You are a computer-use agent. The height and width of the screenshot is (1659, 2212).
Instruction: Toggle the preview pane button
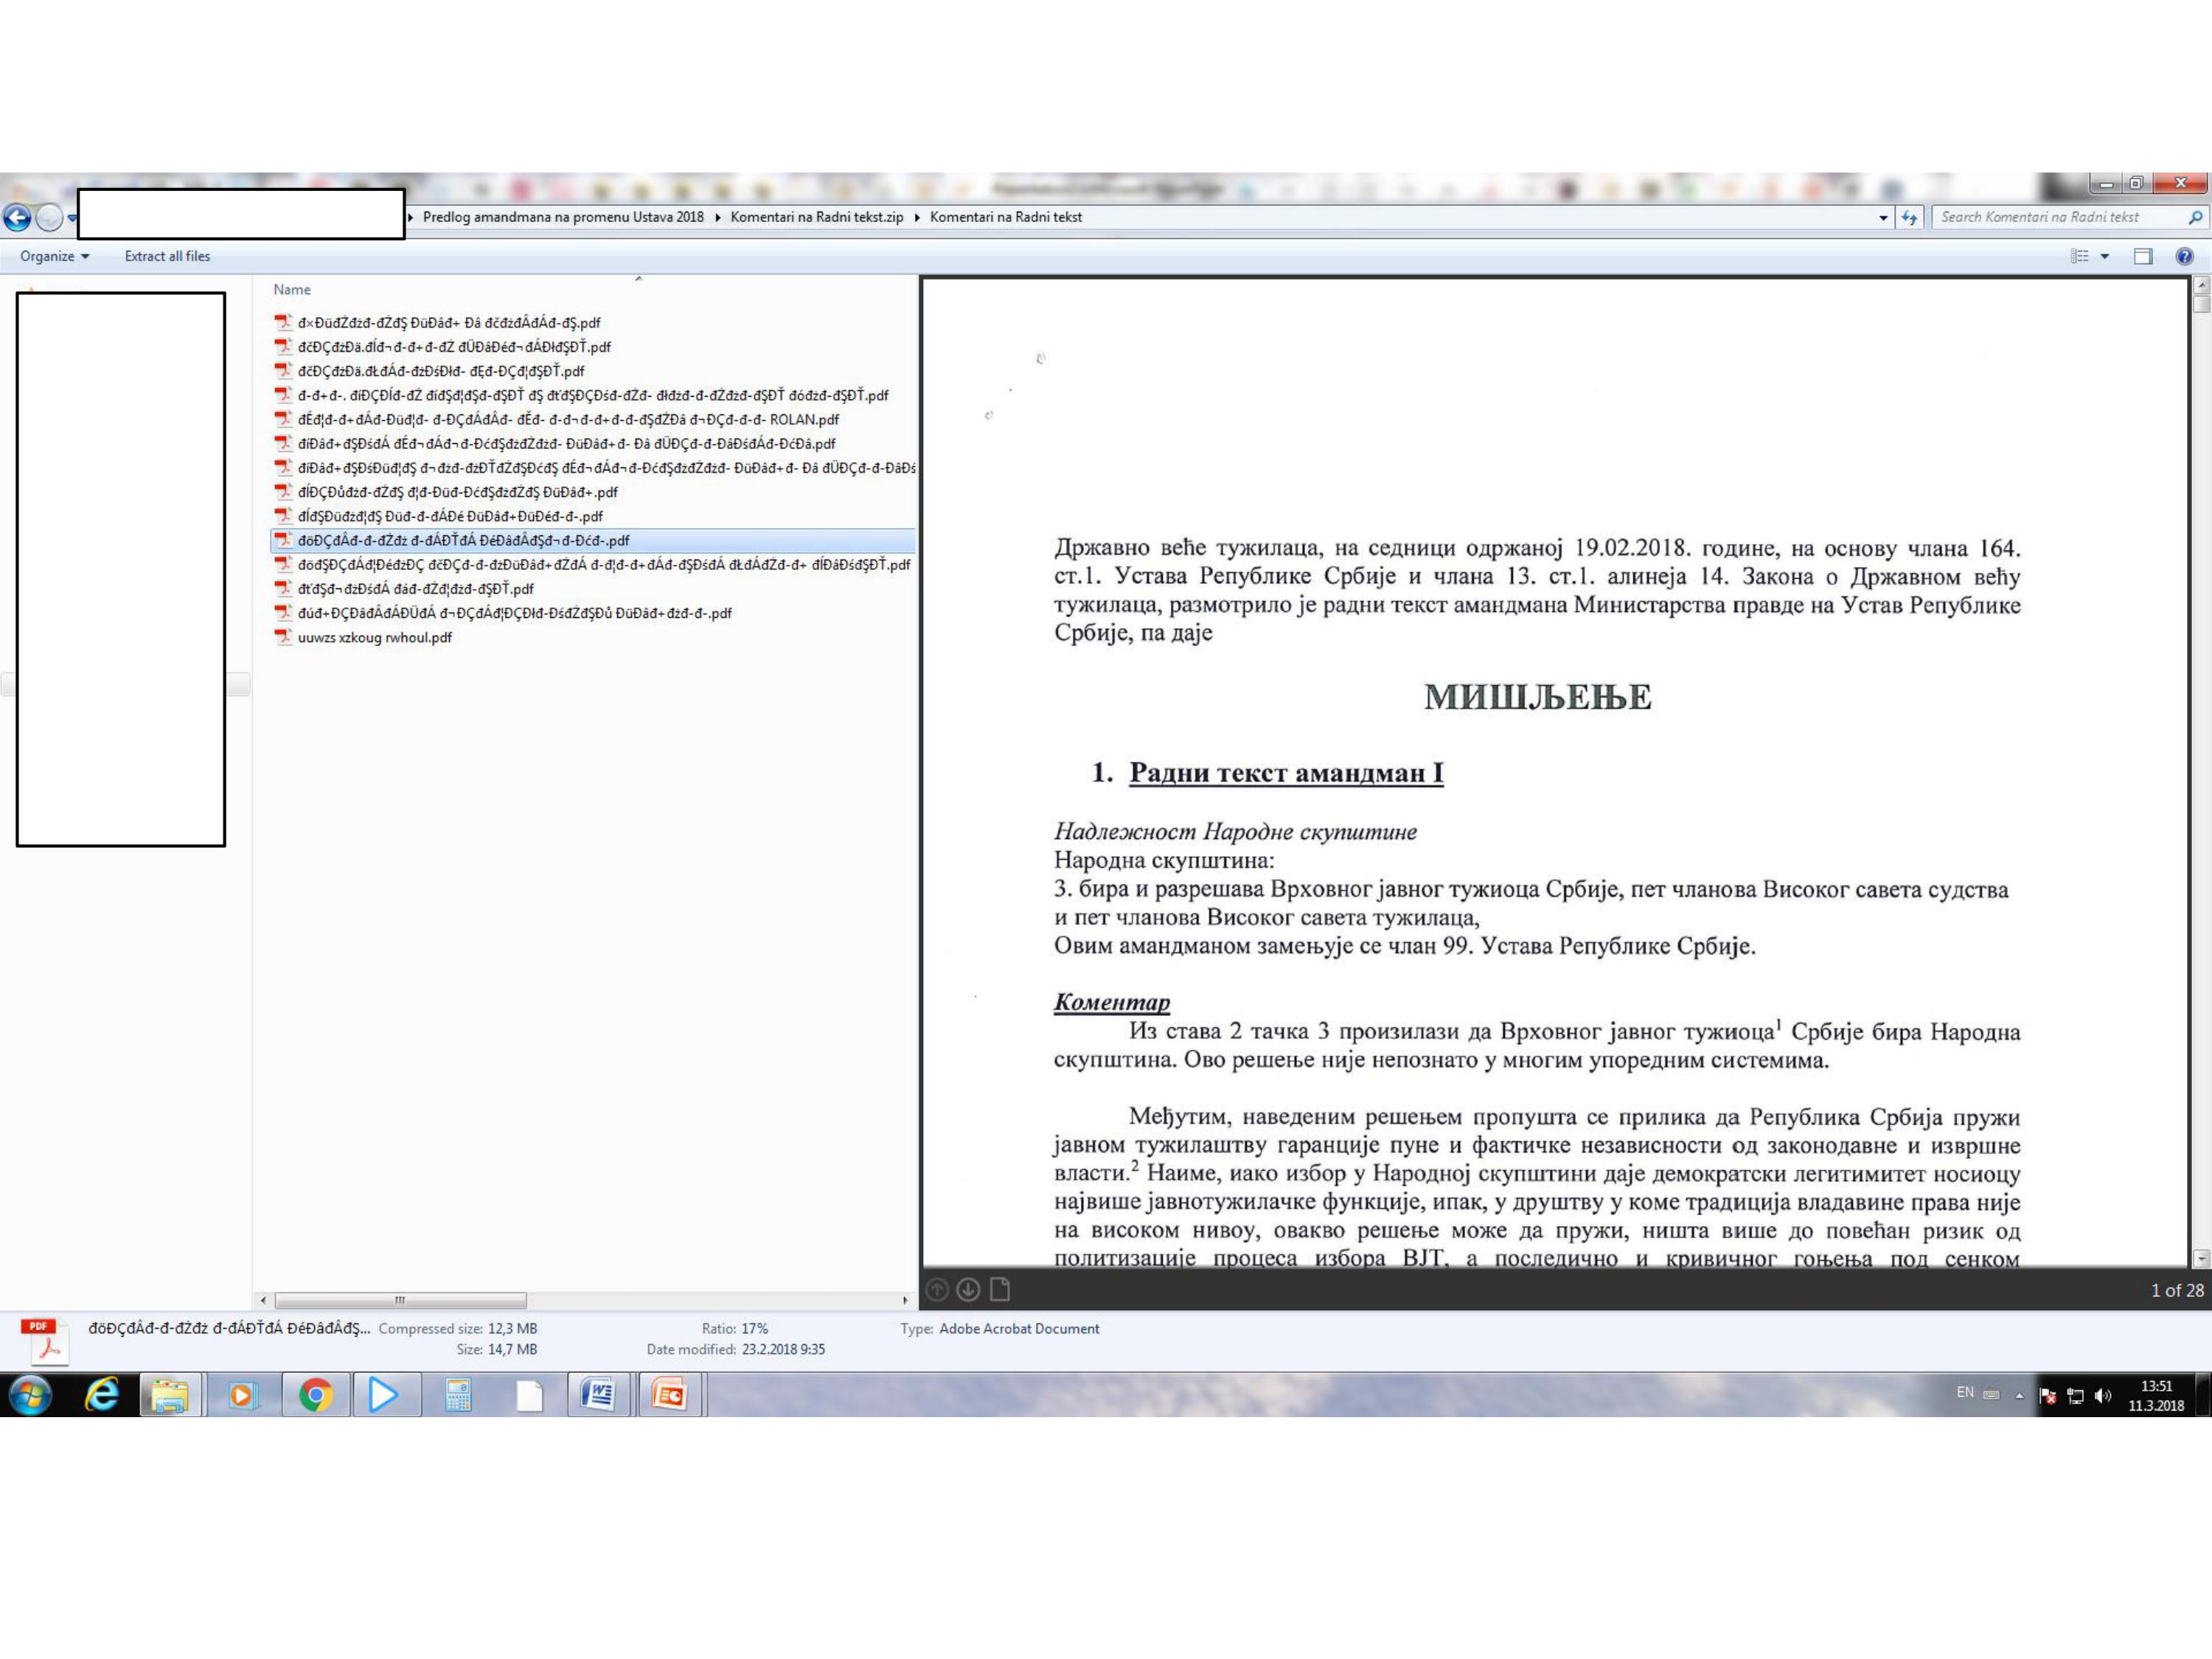(2142, 257)
